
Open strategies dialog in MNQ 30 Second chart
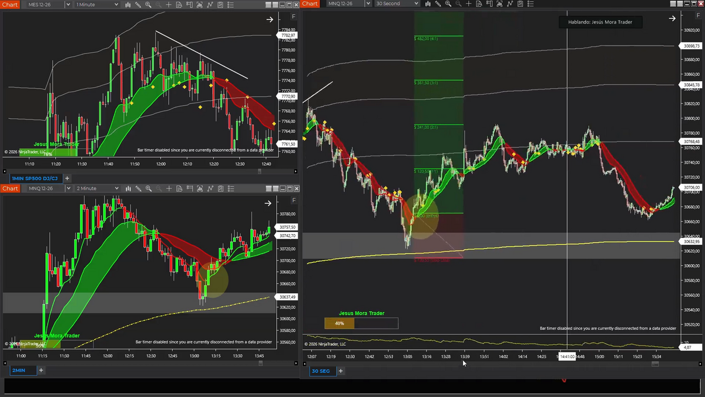tap(521, 4)
